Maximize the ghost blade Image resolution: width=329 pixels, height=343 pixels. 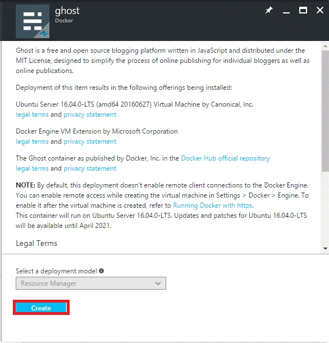click(303, 10)
